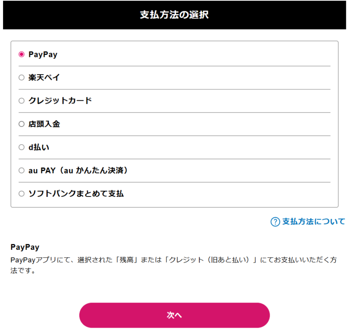Click the au PAY(au かんたん決済)label text
Viewport: 348px width, 329px height.
click(78, 170)
